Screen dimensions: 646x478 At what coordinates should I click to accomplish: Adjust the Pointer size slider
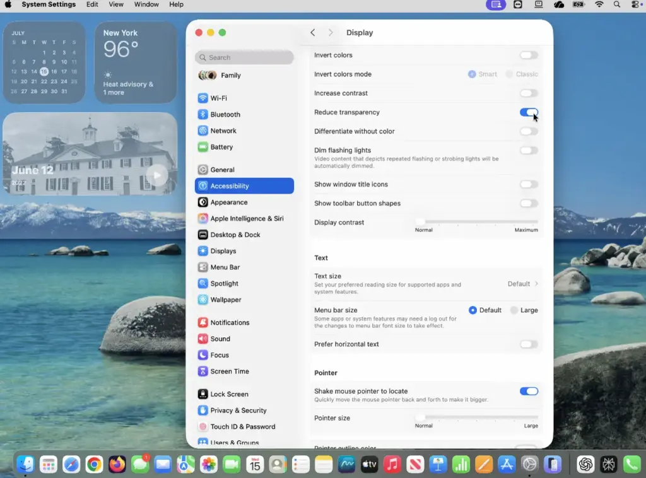[x=476, y=418]
